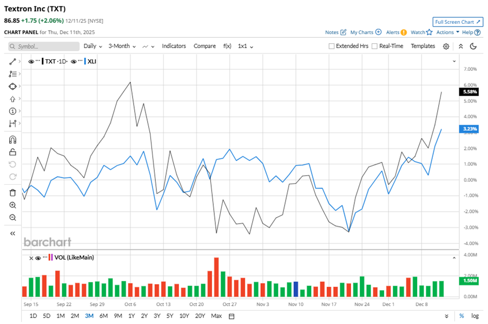This screenshot has height=324, width=488.
Task: Remove the VOL indicator with X
Action: point(31,258)
